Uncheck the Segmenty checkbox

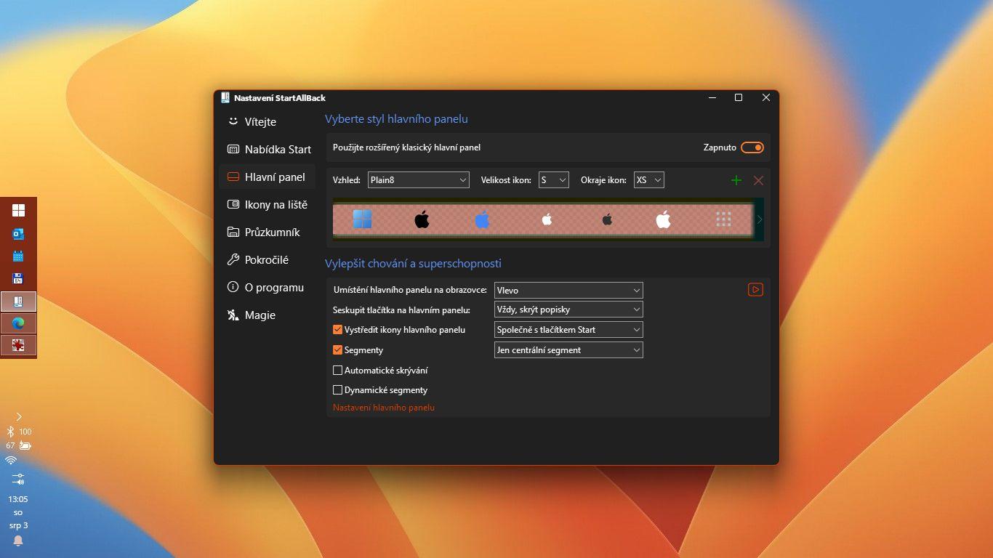tap(337, 349)
